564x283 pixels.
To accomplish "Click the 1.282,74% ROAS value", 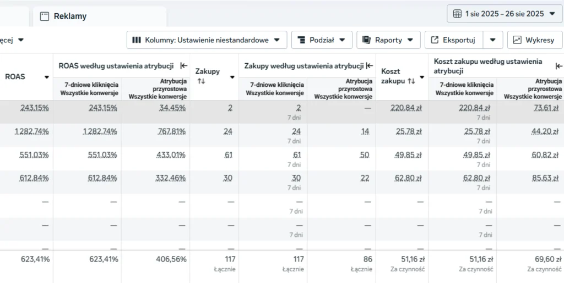I will click(31, 132).
